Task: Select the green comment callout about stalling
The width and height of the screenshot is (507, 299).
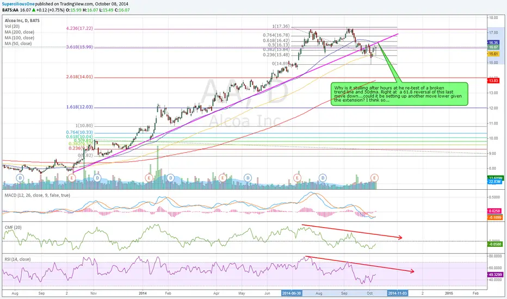Action: pyautogui.click(x=399, y=94)
